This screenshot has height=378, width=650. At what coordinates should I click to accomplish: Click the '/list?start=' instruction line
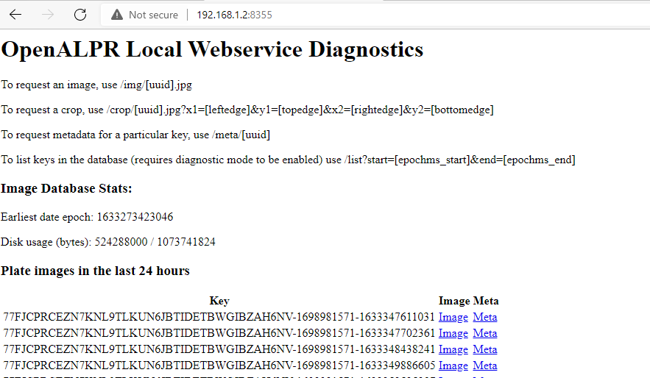pos(288,160)
